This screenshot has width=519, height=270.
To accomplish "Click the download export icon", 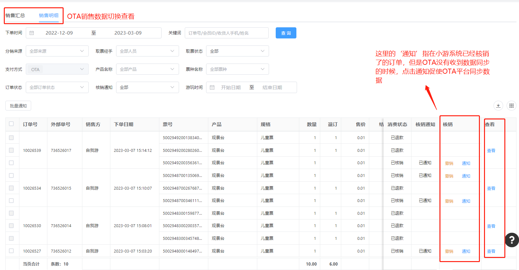I will 498,106.
